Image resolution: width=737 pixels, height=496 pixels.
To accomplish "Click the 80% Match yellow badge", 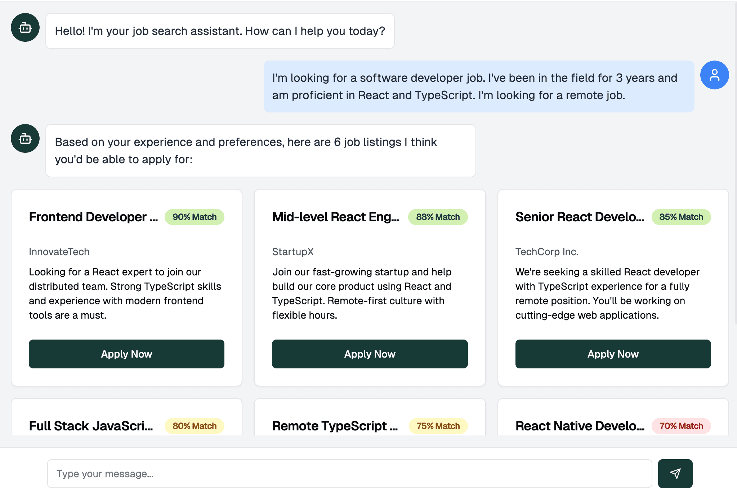I will point(194,426).
